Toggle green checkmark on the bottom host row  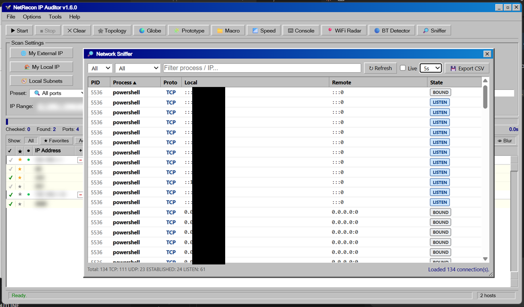coord(11,204)
